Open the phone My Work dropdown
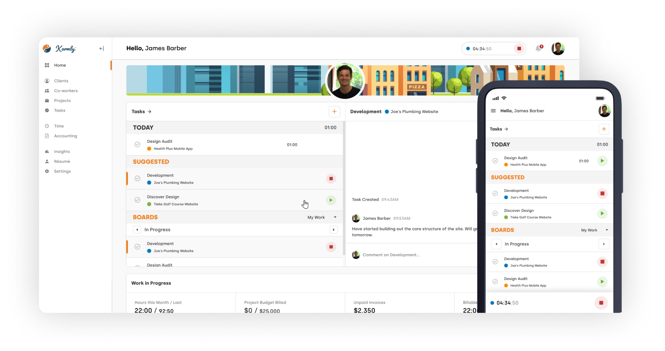This screenshot has height=351, width=665. tap(594, 230)
